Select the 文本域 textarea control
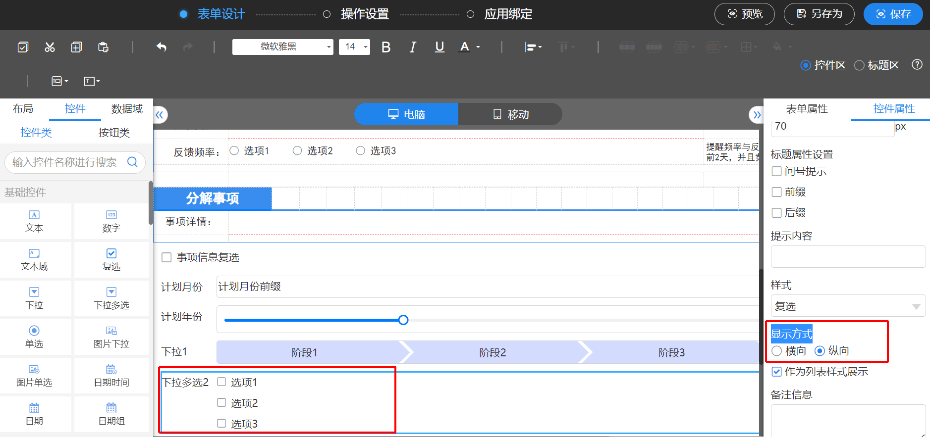This screenshot has height=437, width=930. (x=34, y=260)
